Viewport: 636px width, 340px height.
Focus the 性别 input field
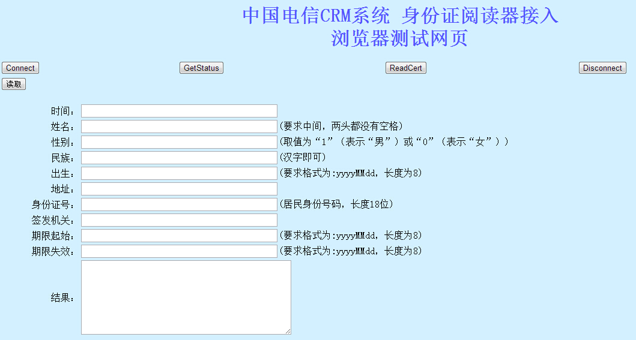click(x=180, y=142)
